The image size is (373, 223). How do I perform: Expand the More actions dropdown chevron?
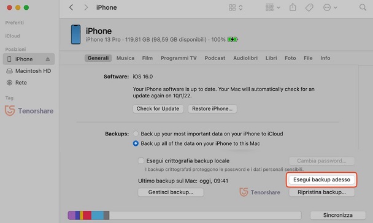point(336,7)
